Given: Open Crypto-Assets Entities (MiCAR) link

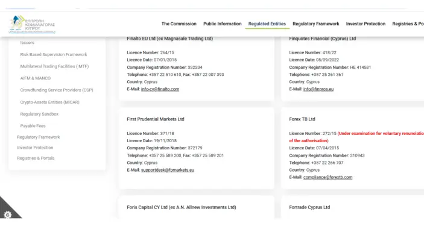Looking at the screenshot, I should [49, 102].
